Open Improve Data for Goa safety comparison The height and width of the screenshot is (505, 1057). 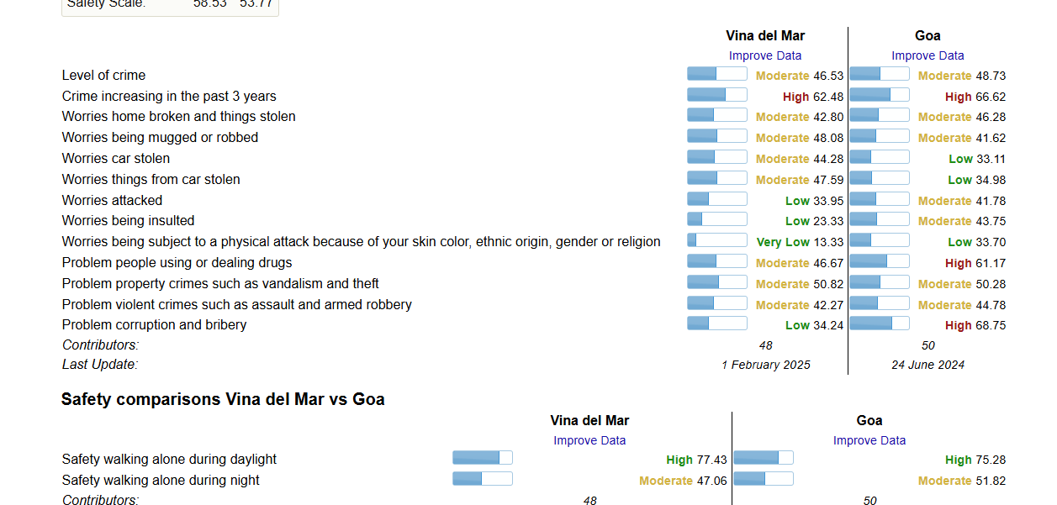coord(869,440)
